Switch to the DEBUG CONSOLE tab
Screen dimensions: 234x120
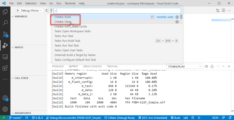(92, 66)
